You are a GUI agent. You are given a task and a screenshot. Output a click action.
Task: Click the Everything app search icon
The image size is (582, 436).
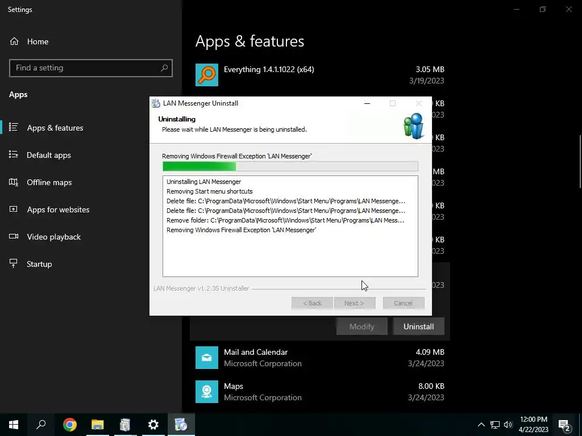pos(207,75)
